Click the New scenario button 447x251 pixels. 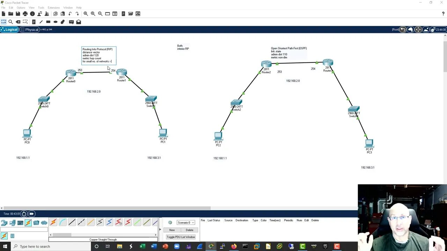click(x=172, y=230)
